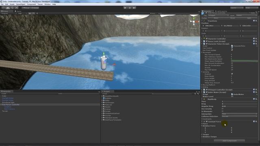This screenshot has height=146, width=260.
Task: Expand the Sliding section
Action: (202, 87)
